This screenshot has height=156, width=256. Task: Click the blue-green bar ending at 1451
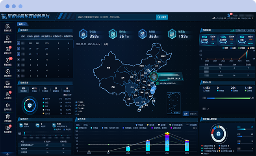(x=228, y=98)
